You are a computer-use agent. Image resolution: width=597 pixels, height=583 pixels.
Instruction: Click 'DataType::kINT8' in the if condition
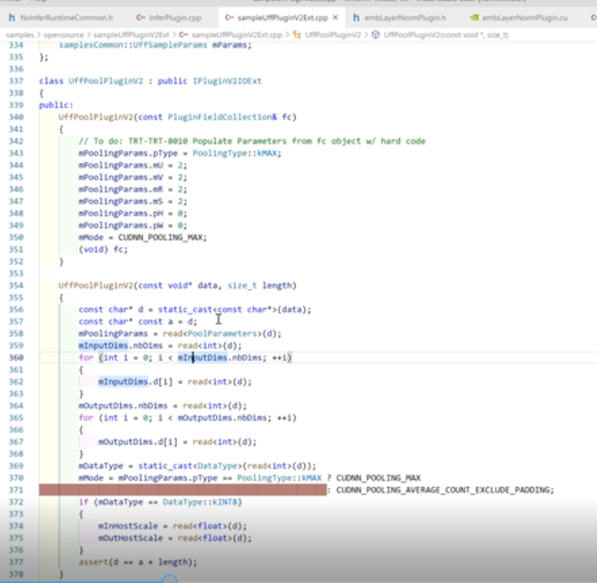click(200, 502)
